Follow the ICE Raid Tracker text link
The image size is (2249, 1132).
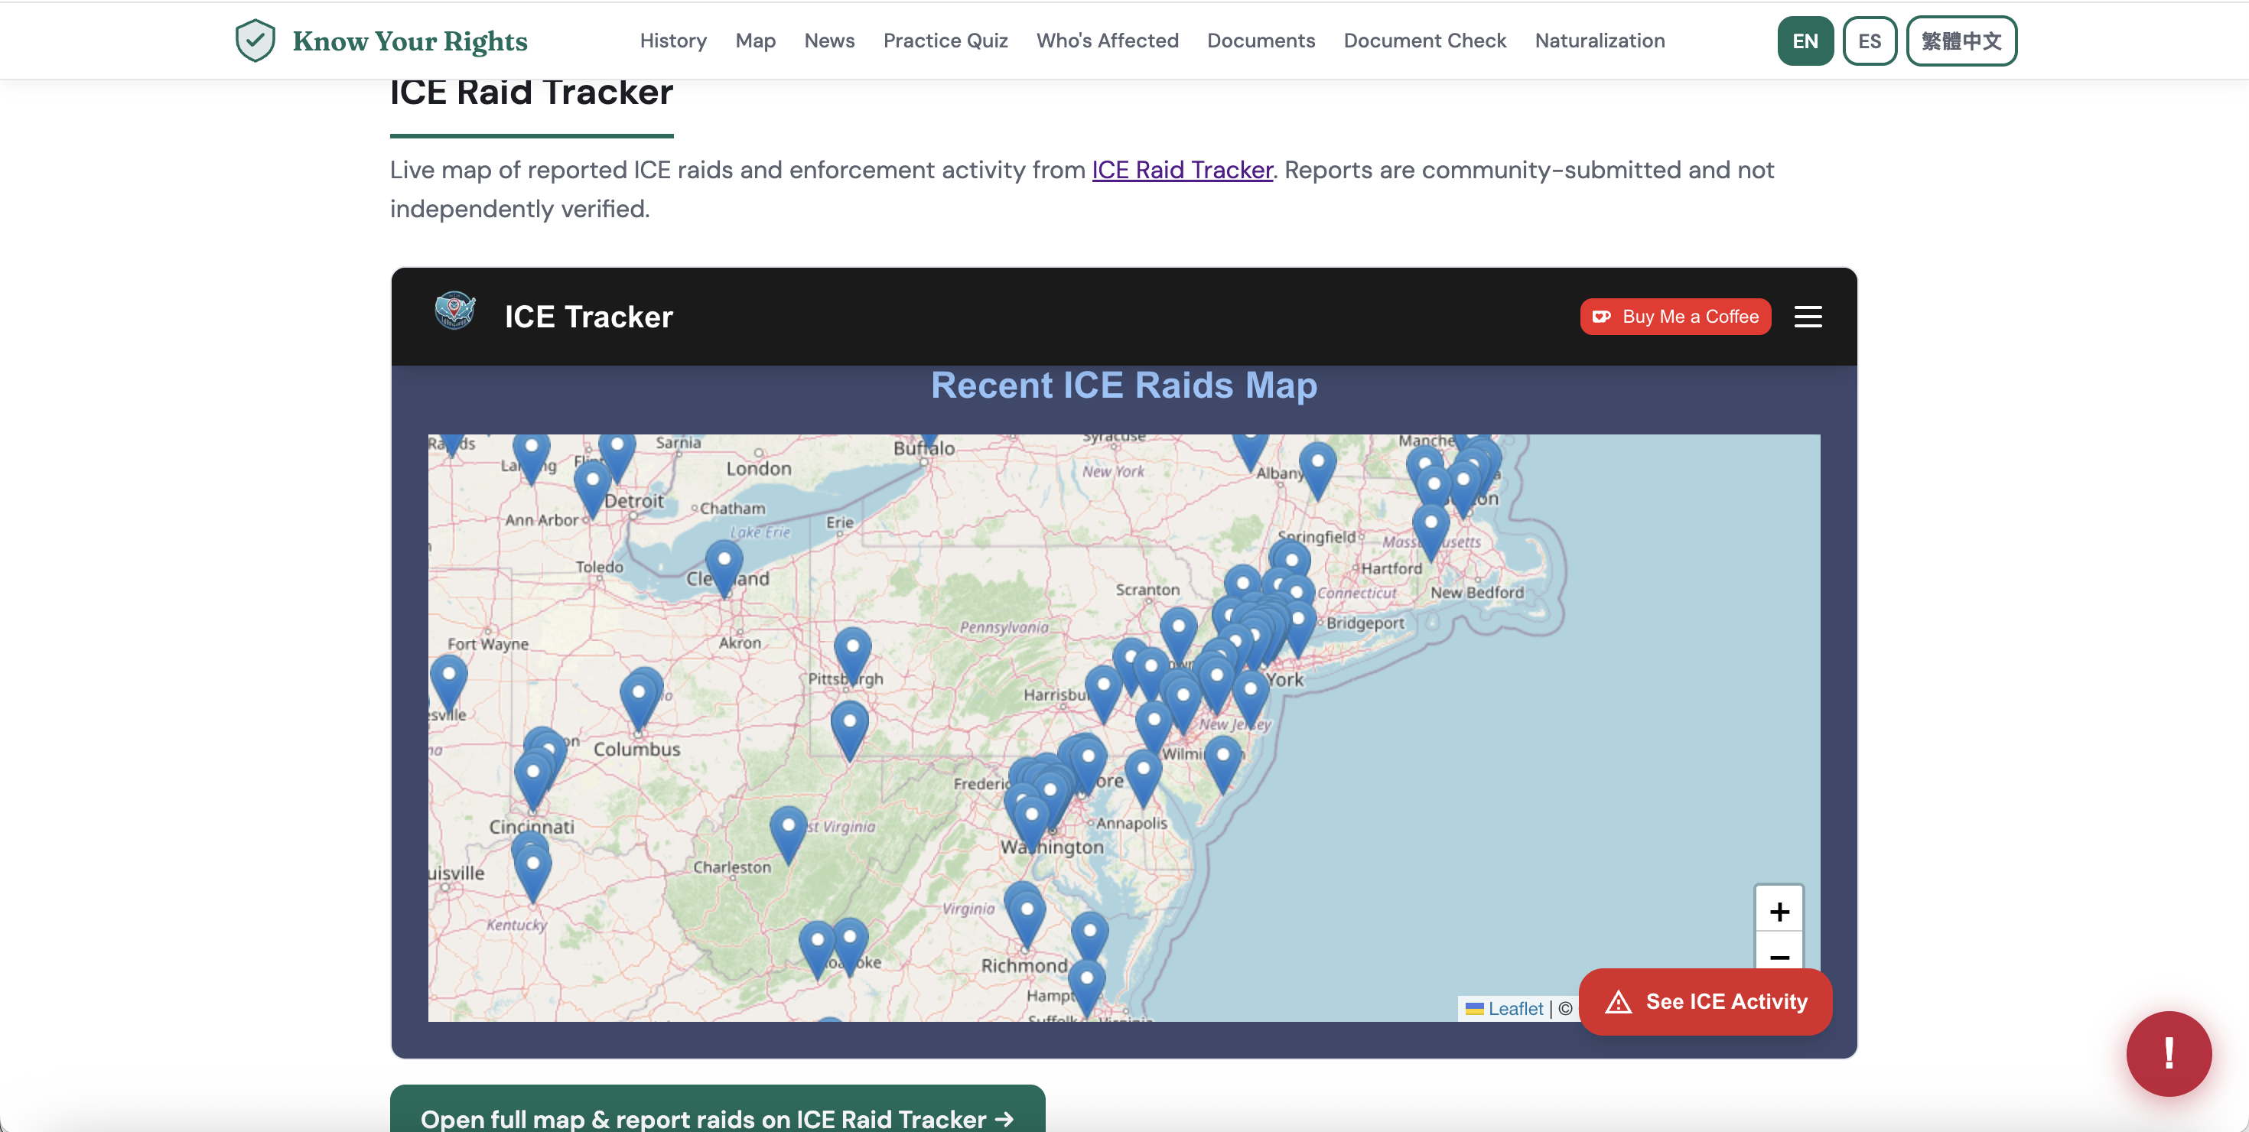pyautogui.click(x=1181, y=169)
